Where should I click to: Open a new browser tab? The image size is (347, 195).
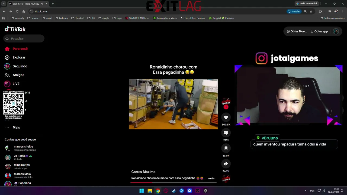53,4
